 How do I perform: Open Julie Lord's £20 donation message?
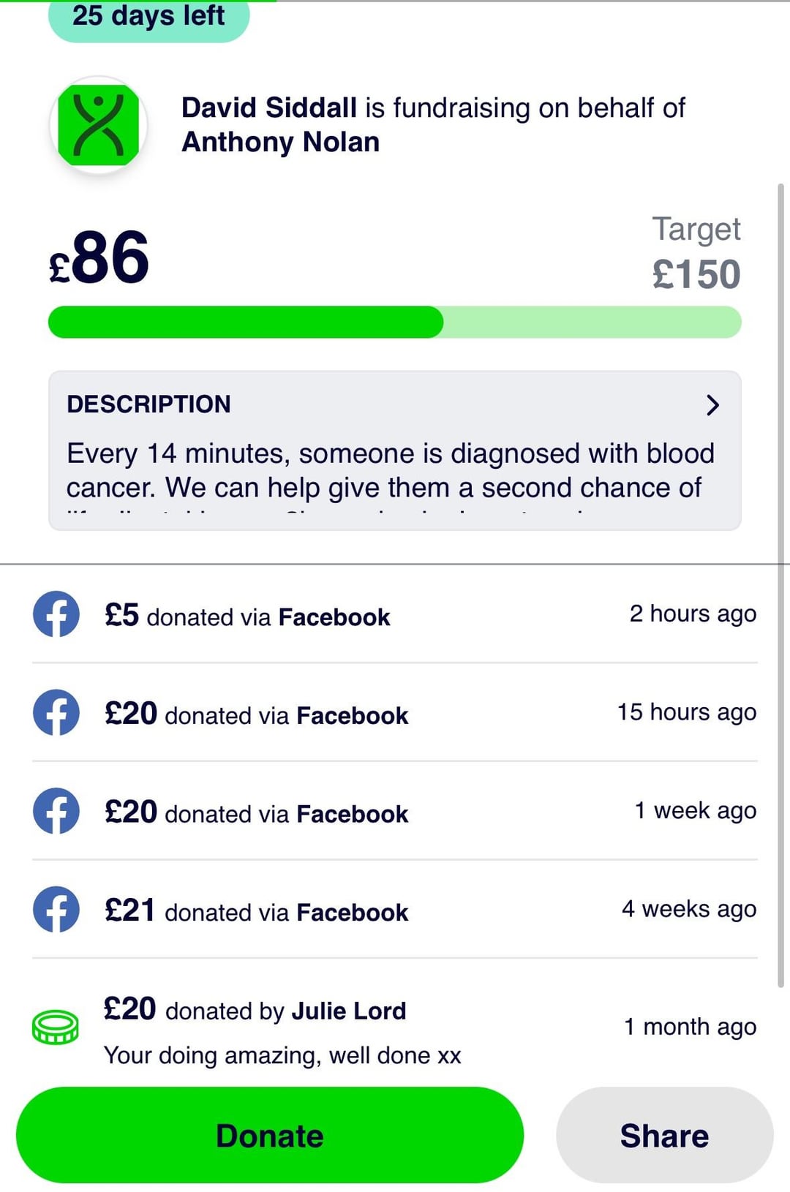tap(282, 1055)
